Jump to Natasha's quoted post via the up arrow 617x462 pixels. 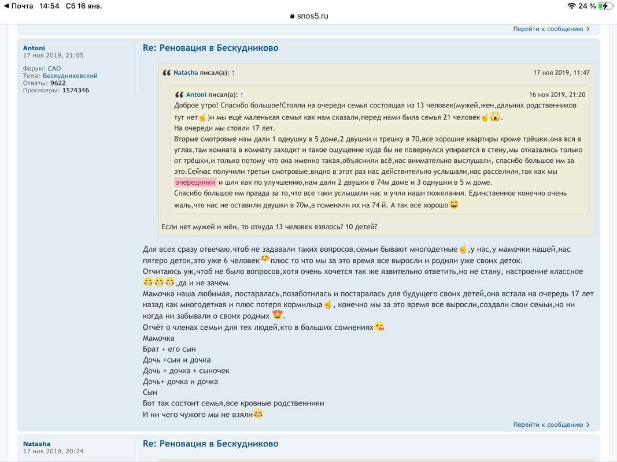233,73
